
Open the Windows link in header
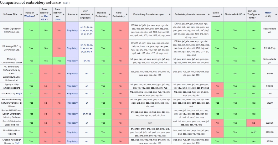tap(30, 16)
